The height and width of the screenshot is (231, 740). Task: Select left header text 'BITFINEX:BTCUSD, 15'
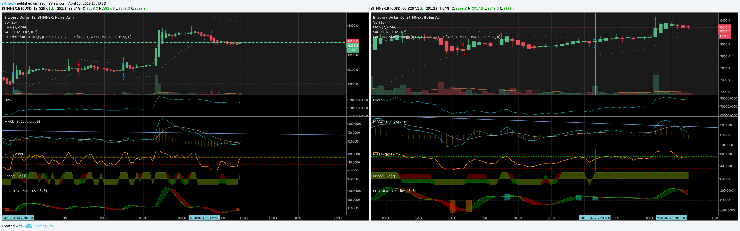point(20,9)
